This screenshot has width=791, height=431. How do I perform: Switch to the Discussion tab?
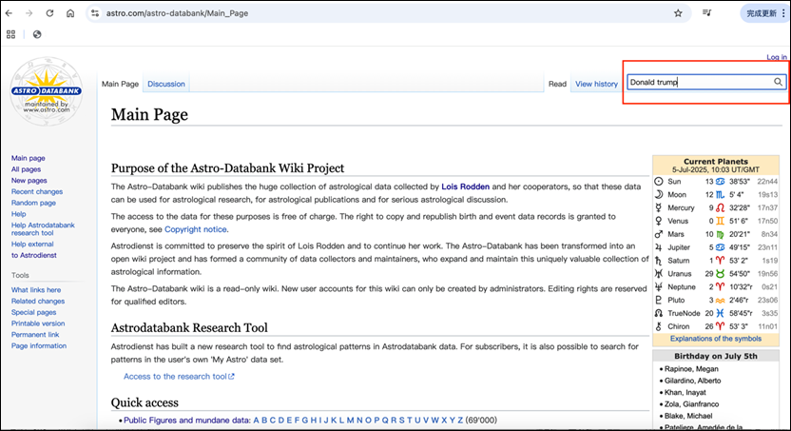166,84
